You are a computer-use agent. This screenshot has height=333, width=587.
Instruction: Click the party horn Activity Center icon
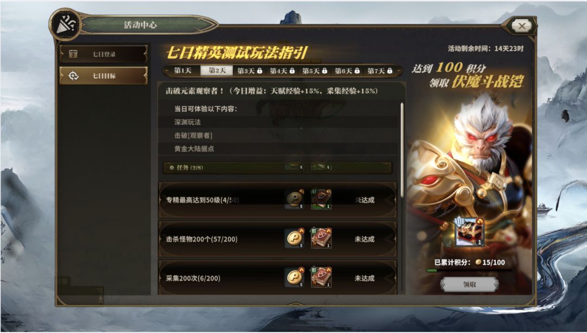(x=66, y=25)
